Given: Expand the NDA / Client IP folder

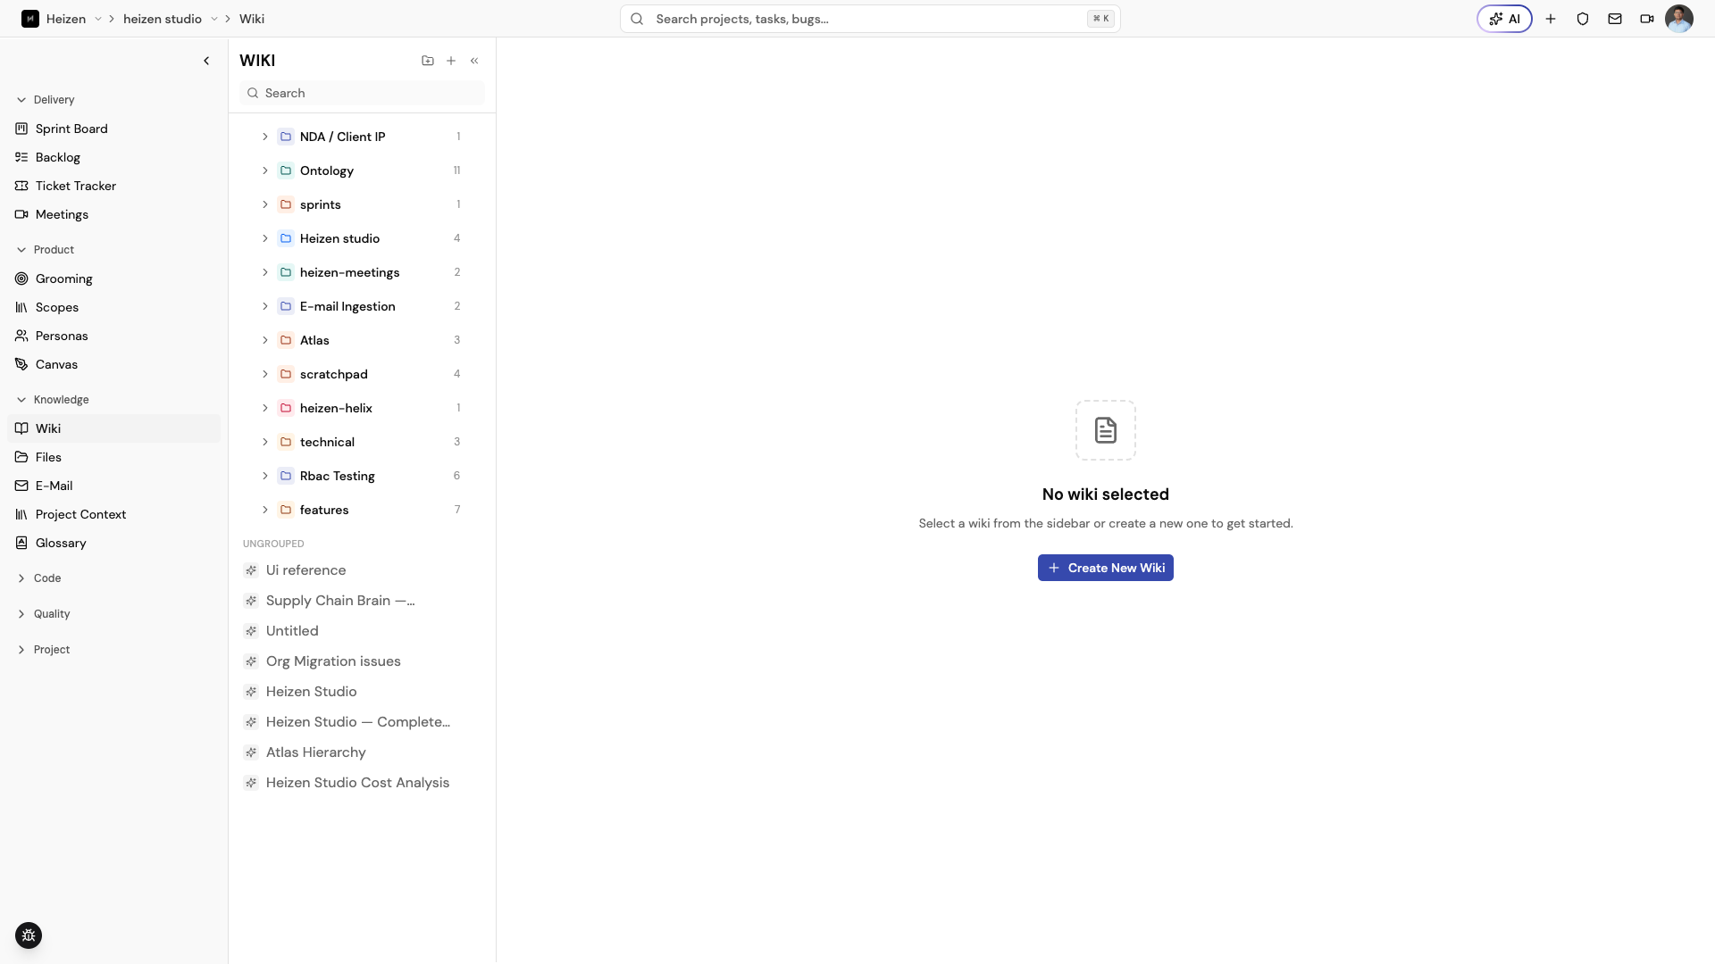Looking at the screenshot, I should point(264,137).
